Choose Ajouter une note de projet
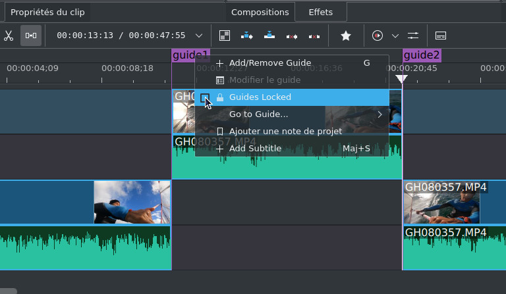The image size is (506, 294). click(292, 132)
